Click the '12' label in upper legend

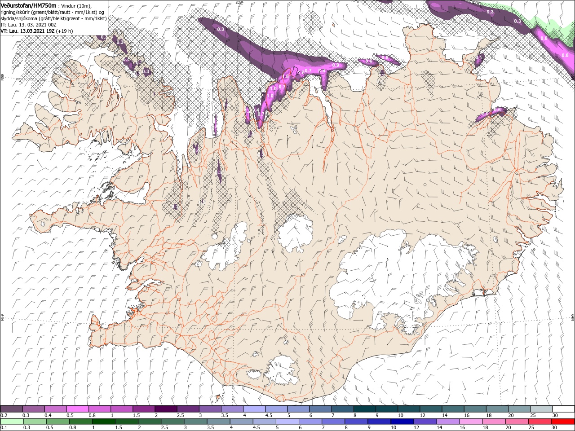click(x=422, y=415)
